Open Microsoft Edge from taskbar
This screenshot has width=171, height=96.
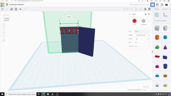click(x=43, y=94)
